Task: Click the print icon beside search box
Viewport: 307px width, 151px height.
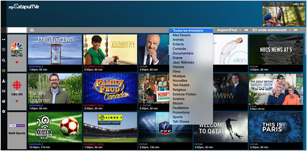Action: [32, 30]
